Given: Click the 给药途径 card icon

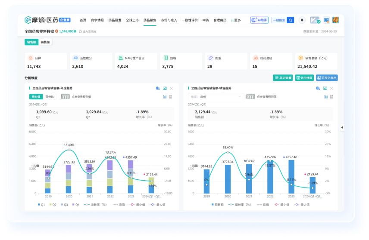Looking at the screenshot, I should coord(256,58).
